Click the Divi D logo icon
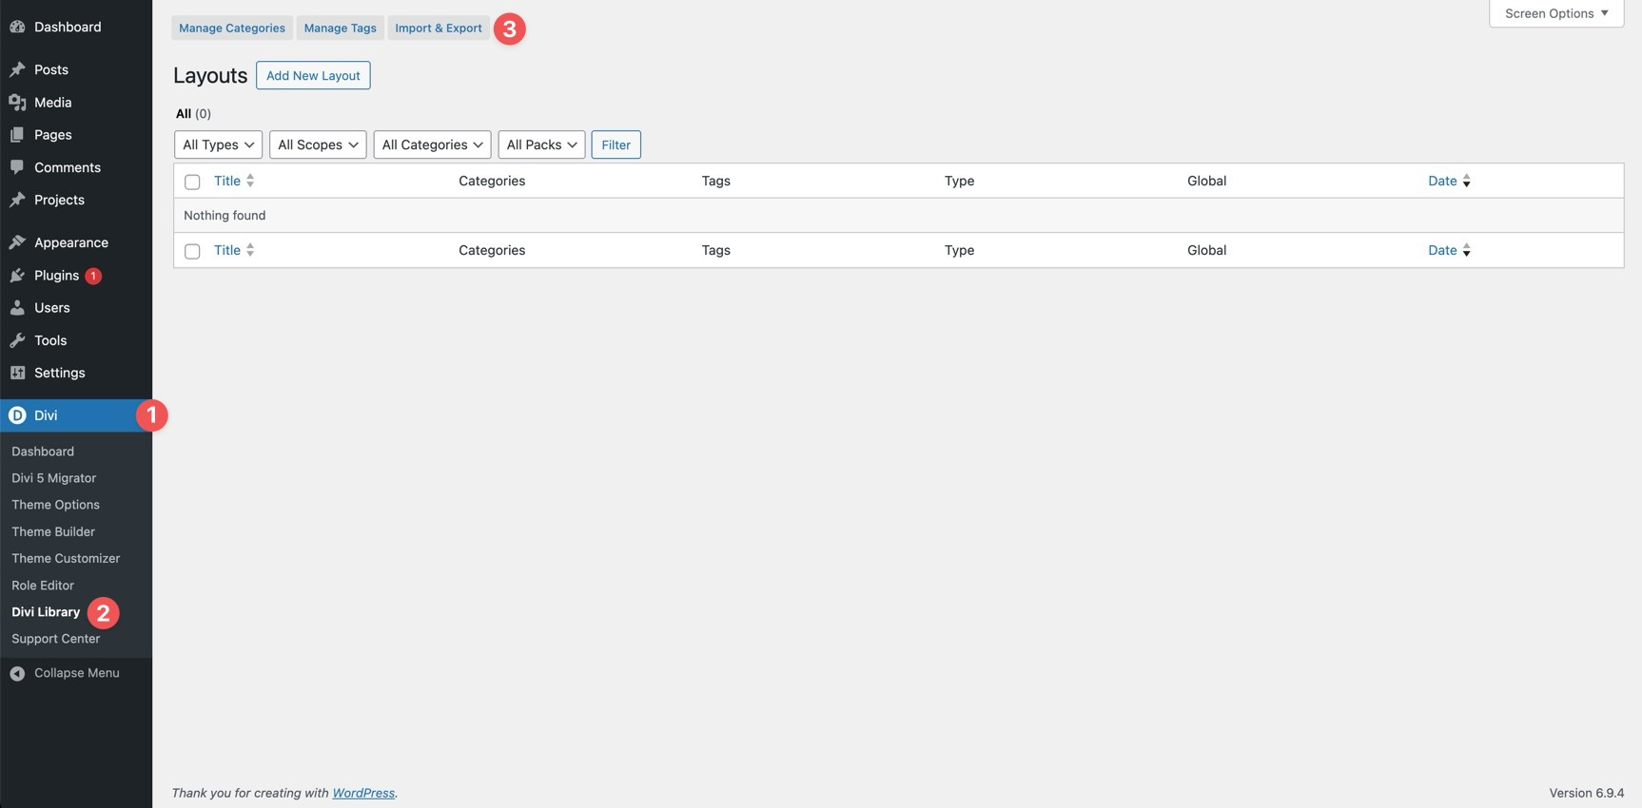The width and height of the screenshot is (1642, 808). click(17, 415)
